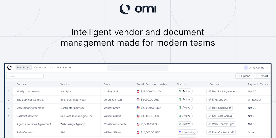Click vendor 'SailPoint Technologies, Inc.'

tap(77, 116)
